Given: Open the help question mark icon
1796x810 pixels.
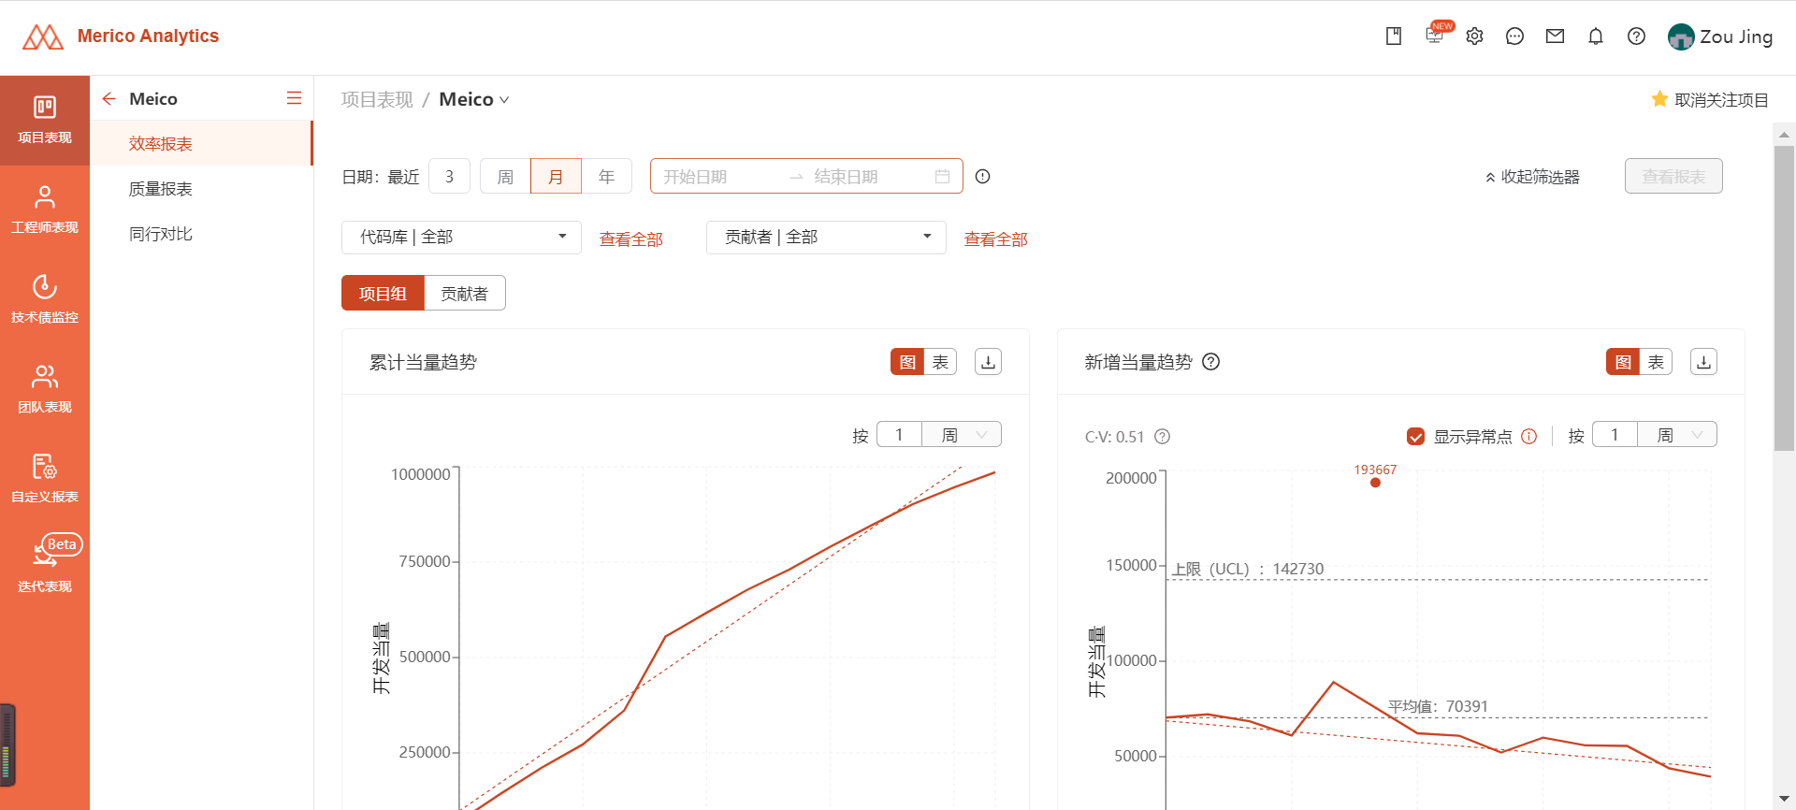Looking at the screenshot, I should pyautogui.click(x=1636, y=36).
